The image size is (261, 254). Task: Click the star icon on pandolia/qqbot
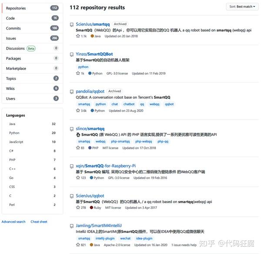click(x=78, y=110)
